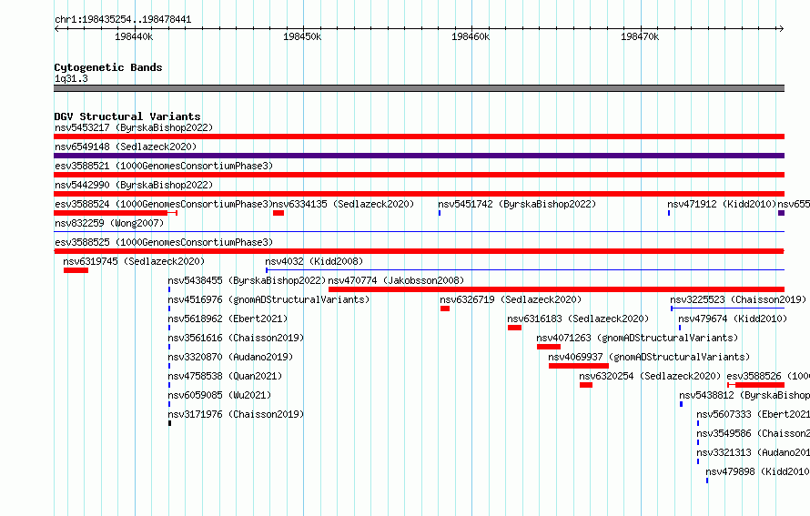Click the nsv471912 (Kidd2010) label
This screenshot has height=516, width=810.
click(x=723, y=204)
